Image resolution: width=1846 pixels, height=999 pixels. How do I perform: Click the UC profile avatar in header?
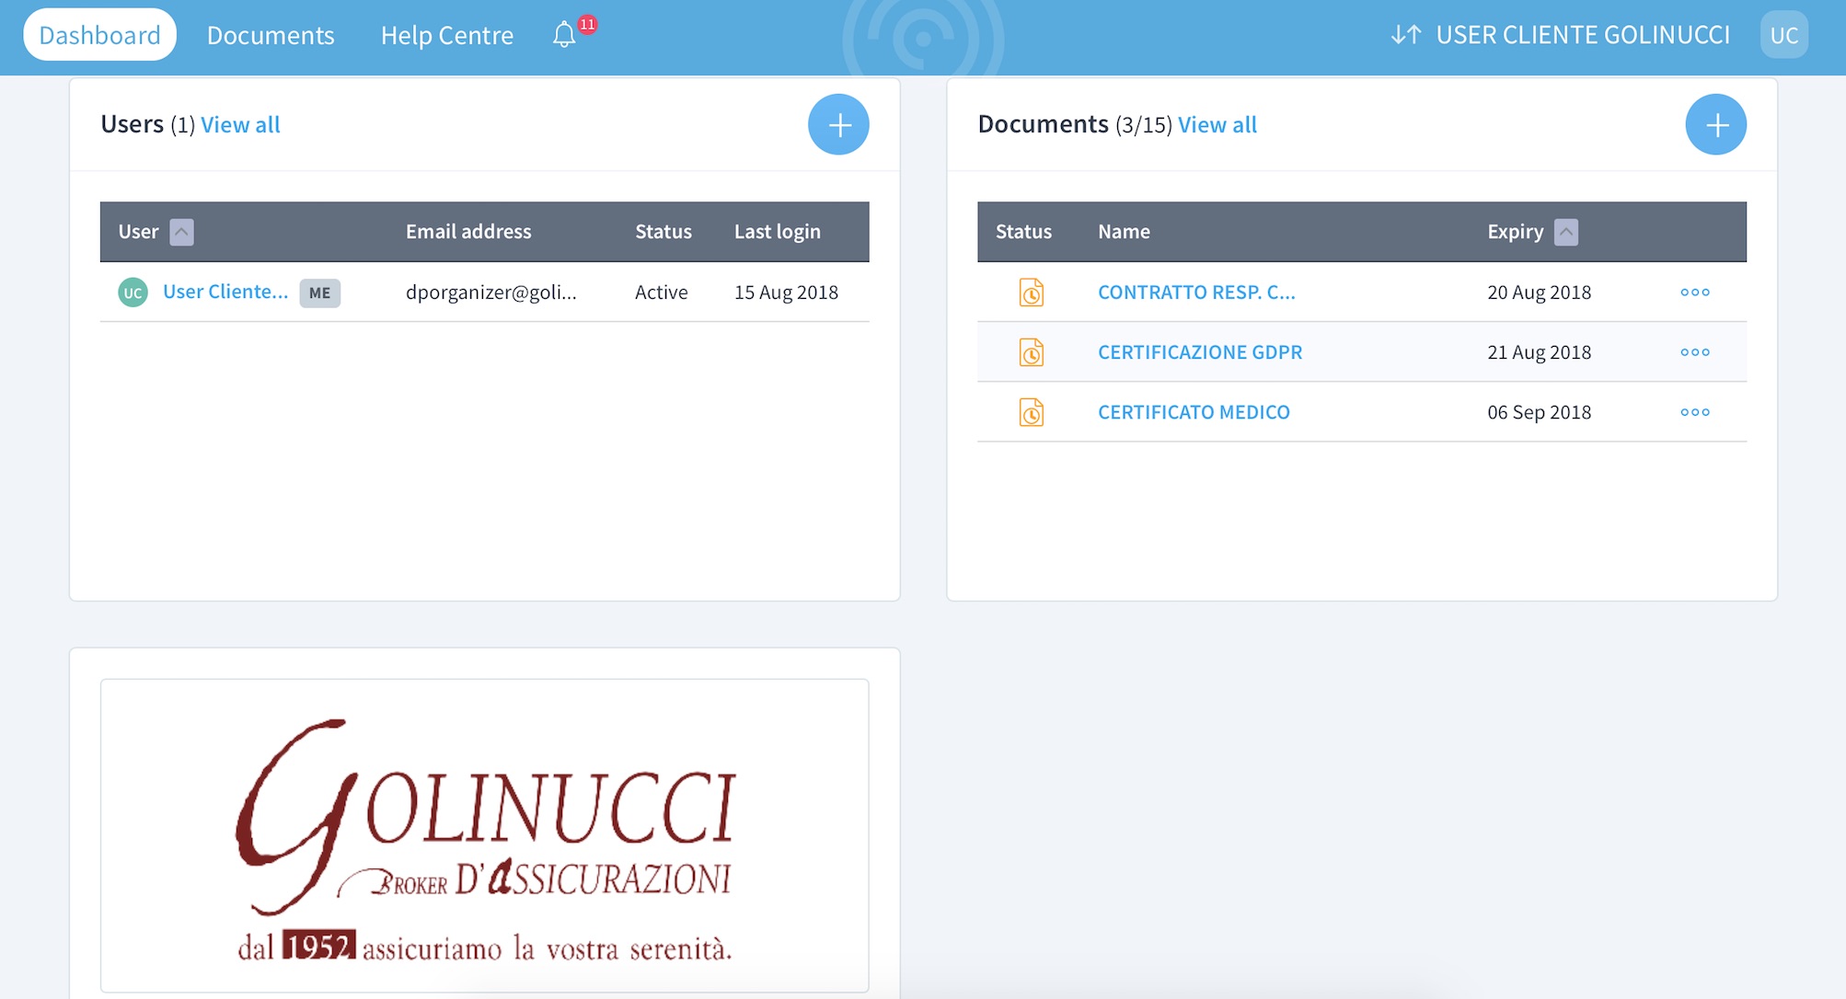1783,35
